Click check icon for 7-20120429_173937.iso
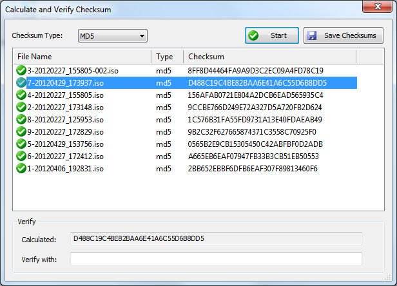Image resolution: width=397 pixels, height=286 pixels. (x=21, y=82)
